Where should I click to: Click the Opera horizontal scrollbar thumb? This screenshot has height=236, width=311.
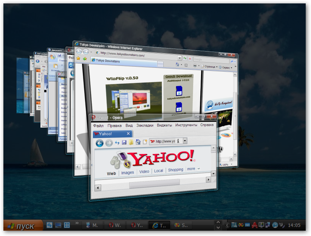tap(155, 183)
